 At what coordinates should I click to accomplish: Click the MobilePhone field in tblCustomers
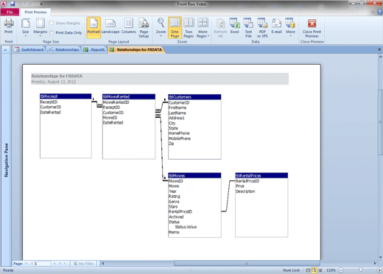click(180, 138)
